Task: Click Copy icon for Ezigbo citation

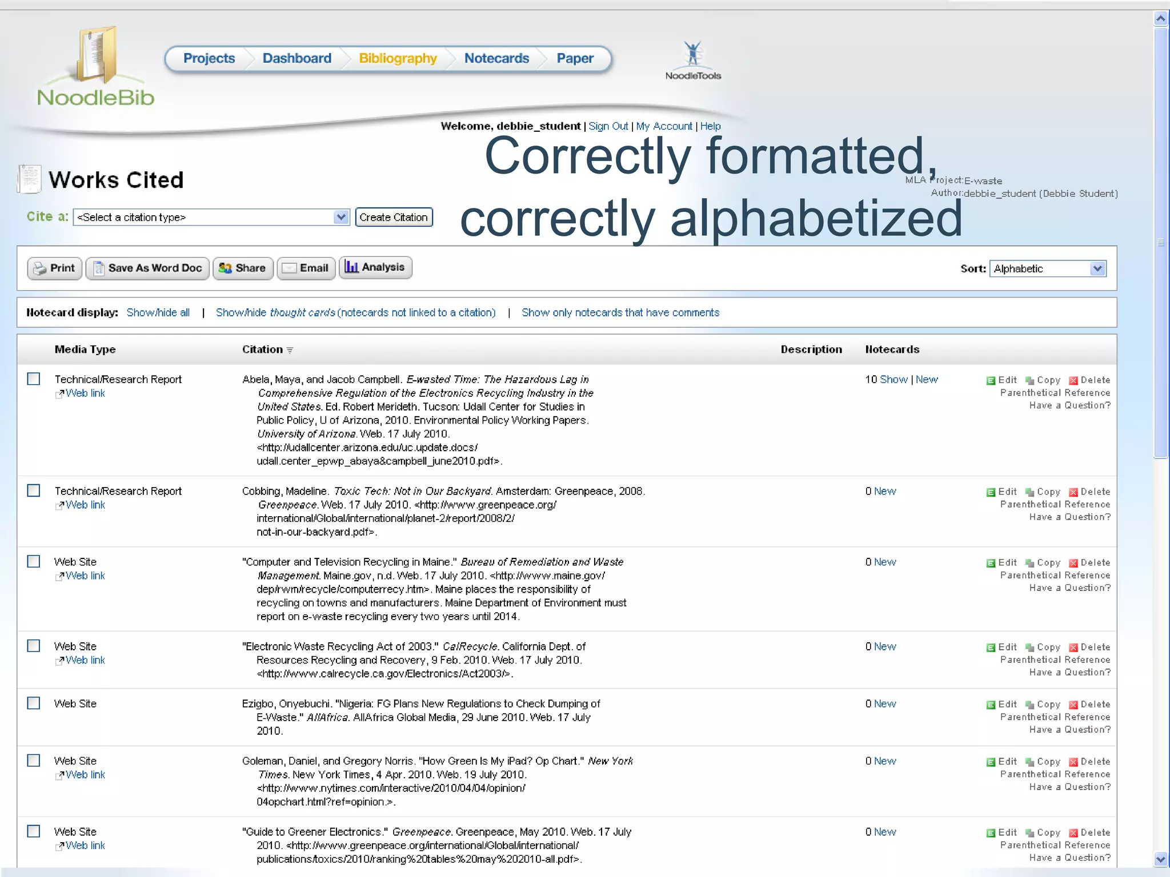Action: click(1029, 705)
